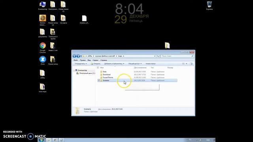Image resolution: width=253 pixels, height=142 pixels.
Task: Select the Танюшка и Артём folder
Action: point(53,34)
